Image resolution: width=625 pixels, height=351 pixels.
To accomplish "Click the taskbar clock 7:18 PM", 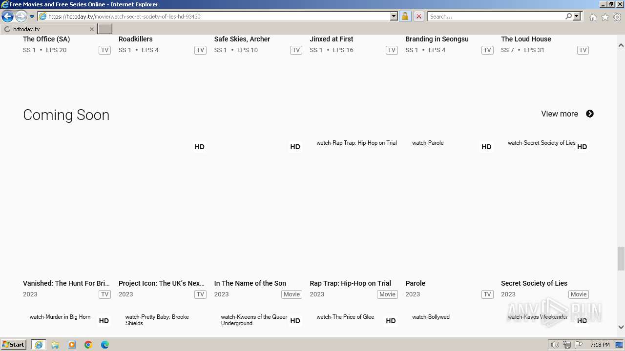I will pyautogui.click(x=600, y=345).
